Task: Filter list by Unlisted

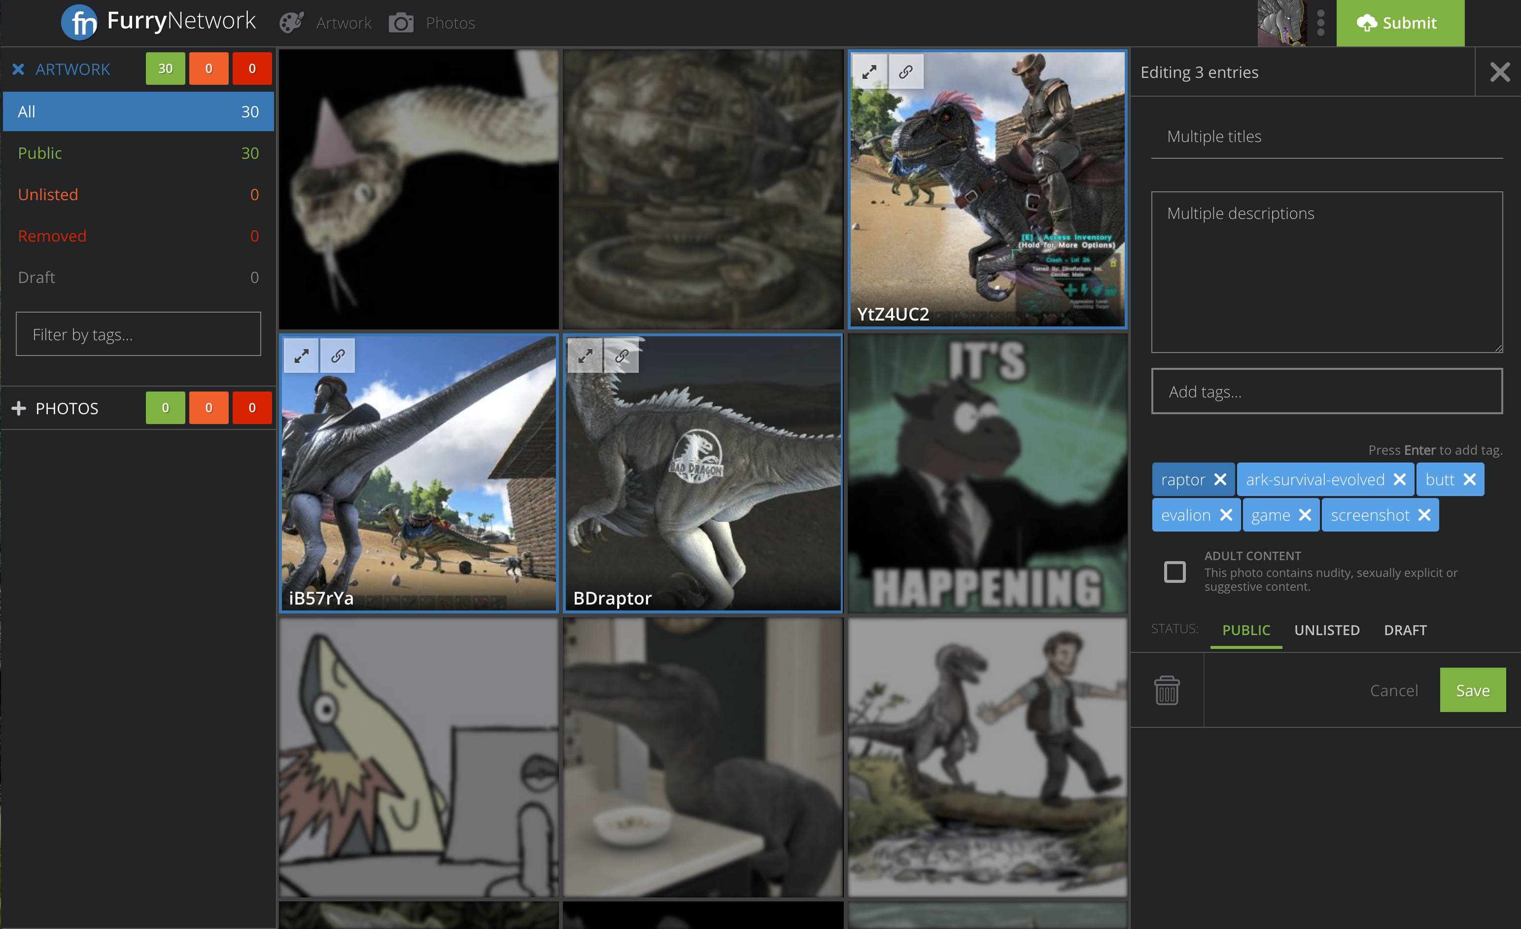Action: pyautogui.click(x=48, y=195)
